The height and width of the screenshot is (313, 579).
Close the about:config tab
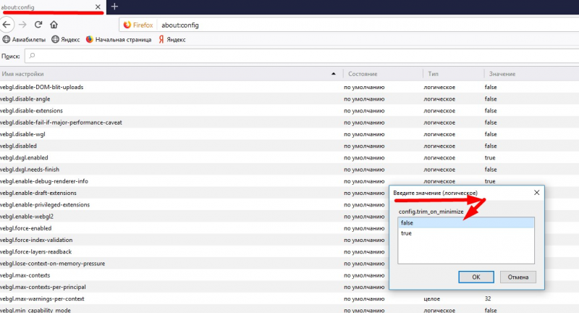(98, 7)
